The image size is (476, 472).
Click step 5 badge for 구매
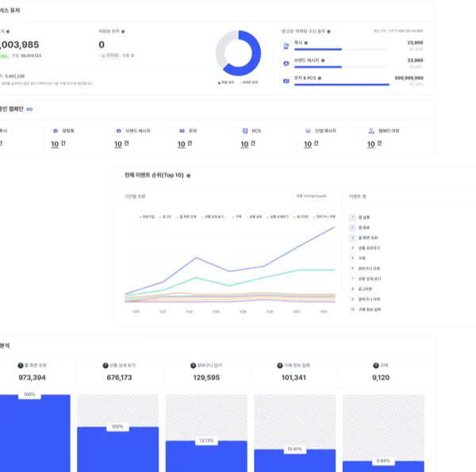point(376,366)
